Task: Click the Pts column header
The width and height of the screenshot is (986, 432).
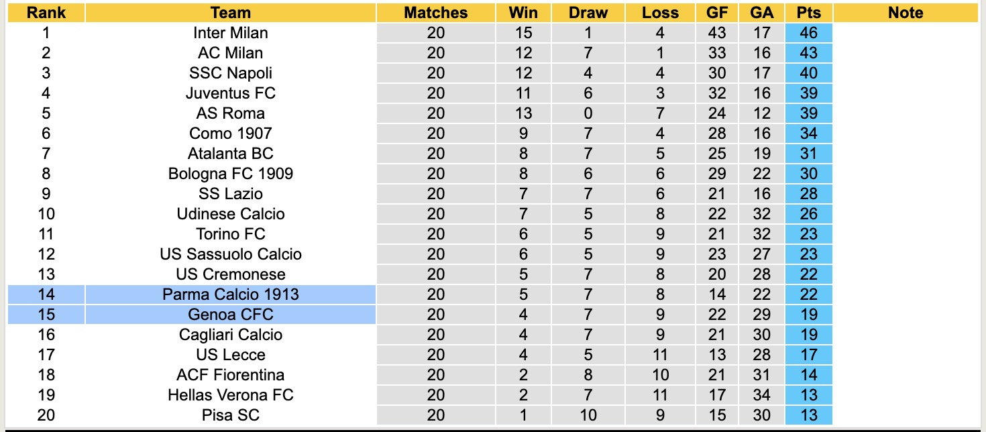Action: pos(809,13)
